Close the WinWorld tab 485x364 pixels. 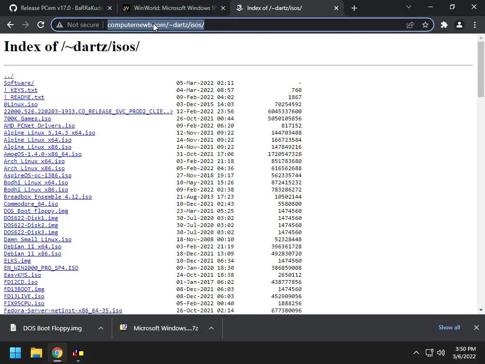(223, 9)
